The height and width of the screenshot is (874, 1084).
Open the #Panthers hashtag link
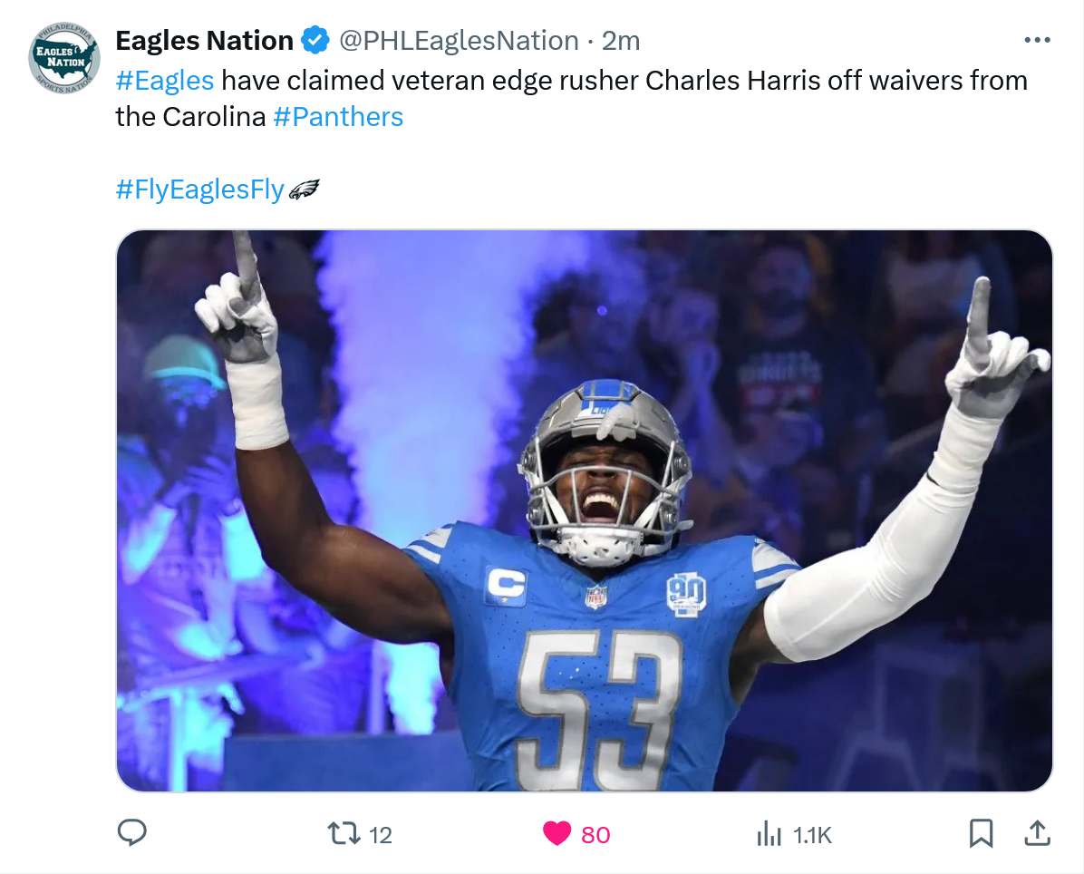(338, 117)
